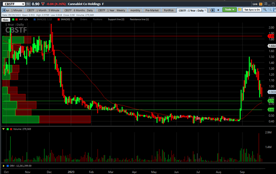Click the yellow note icon
Viewport: 276px width, 174px height.
click(240, 9)
